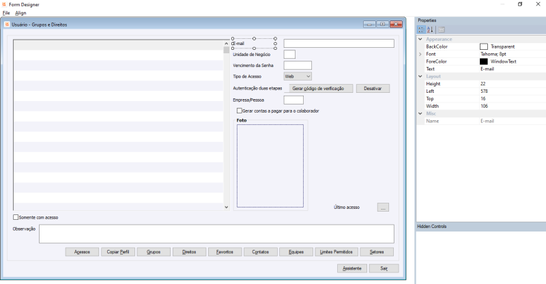
Task: Select the Último acesso label
Action: 347,207
